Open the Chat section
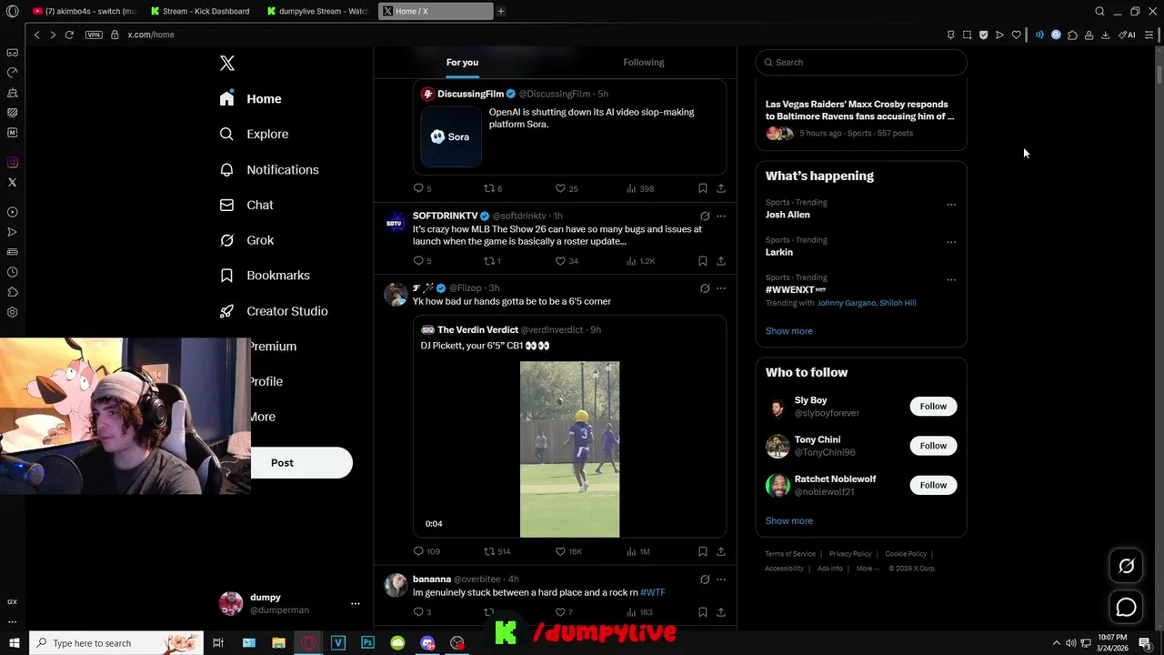The width and height of the screenshot is (1164, 655). click(246, 205)
